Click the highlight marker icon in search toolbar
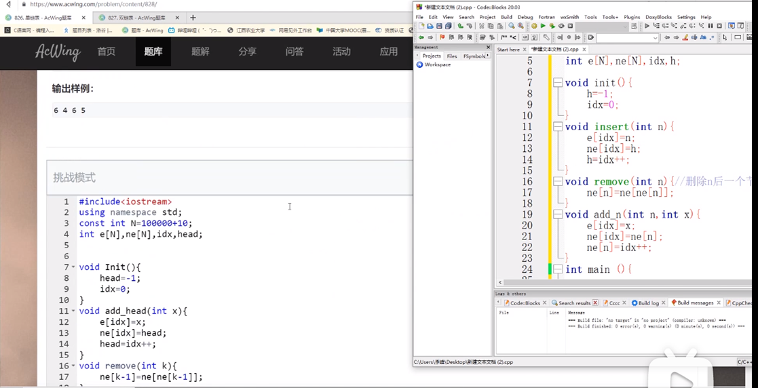This screenshot has width=758, height=388. pyautogui.click(x=685, y=37)
